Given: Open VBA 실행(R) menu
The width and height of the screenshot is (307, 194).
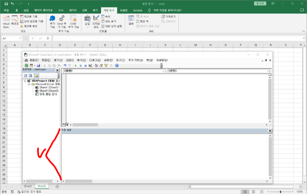Looking at the screenshot, I should pos(108,60).
